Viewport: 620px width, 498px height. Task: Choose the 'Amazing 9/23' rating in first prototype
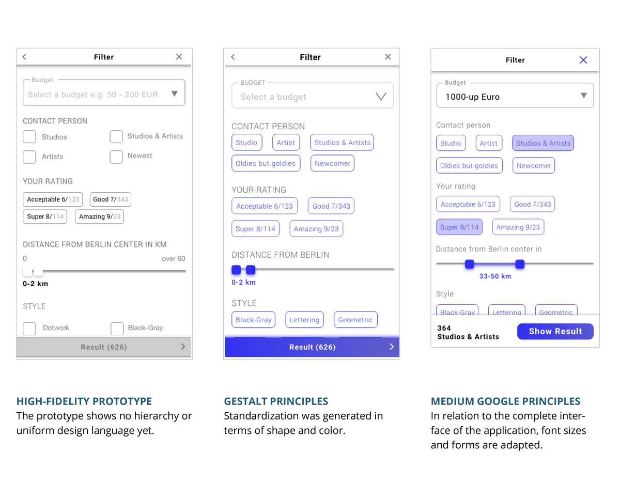click(99, 216)
